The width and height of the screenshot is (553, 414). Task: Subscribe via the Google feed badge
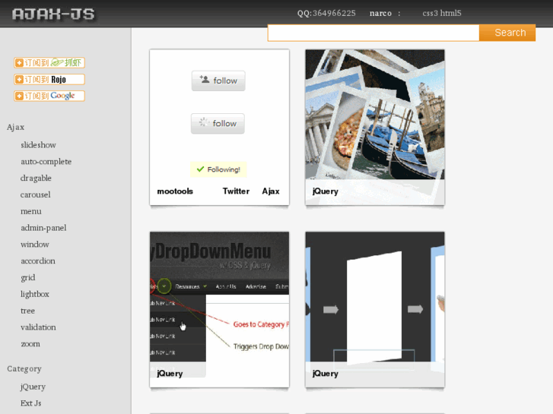coord(49,96)
